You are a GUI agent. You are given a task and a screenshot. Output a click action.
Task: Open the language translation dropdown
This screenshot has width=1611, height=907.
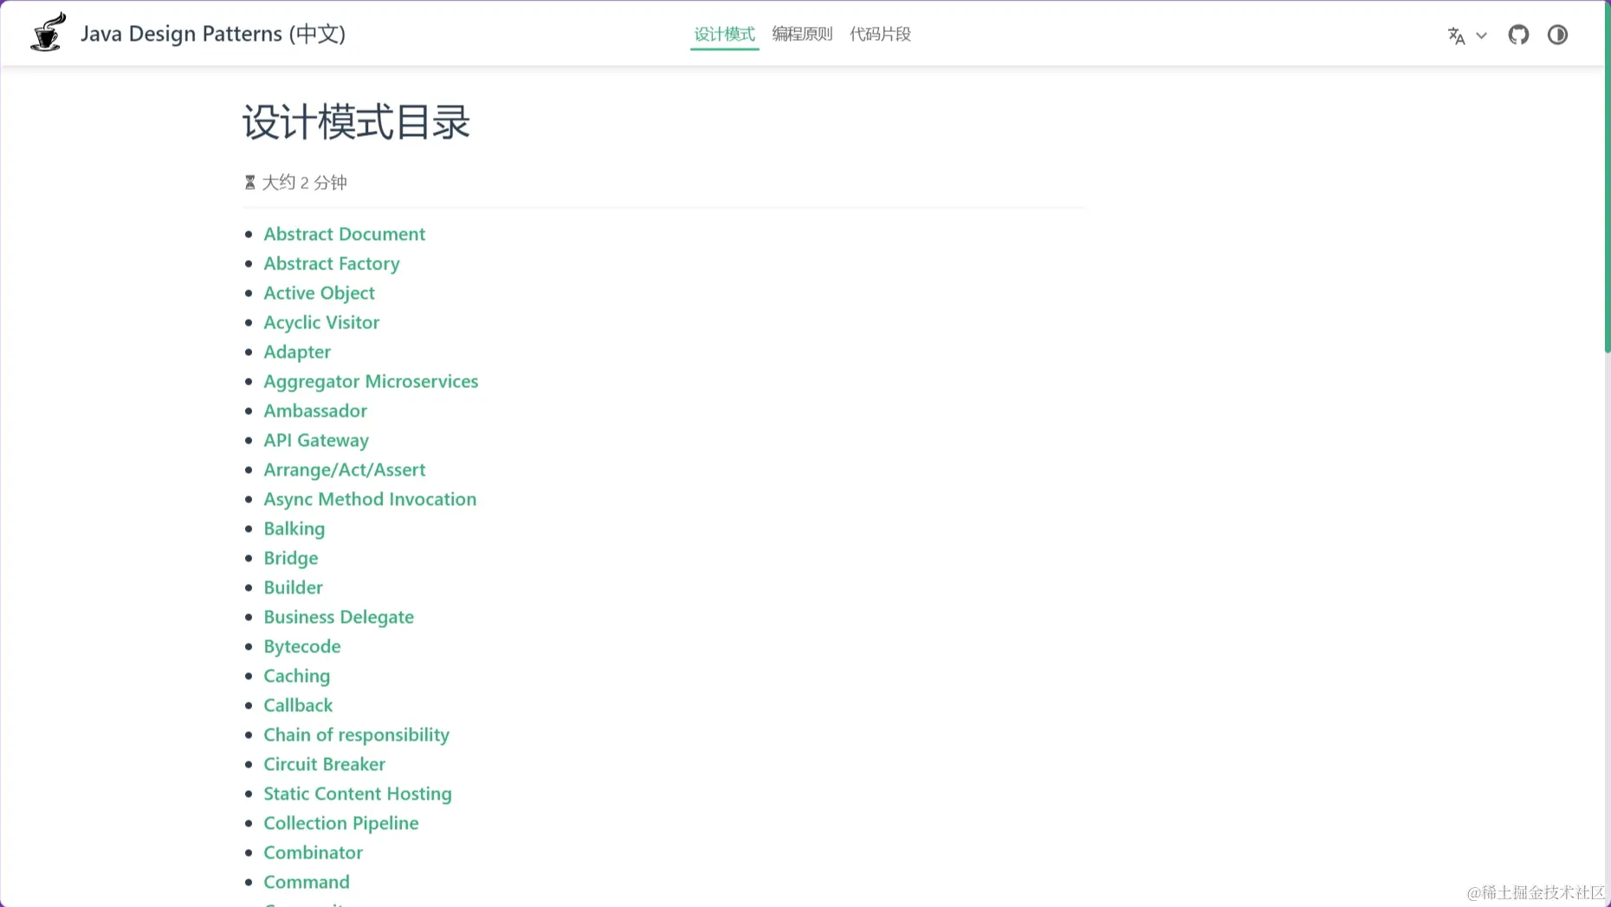tap(1467, 36)
